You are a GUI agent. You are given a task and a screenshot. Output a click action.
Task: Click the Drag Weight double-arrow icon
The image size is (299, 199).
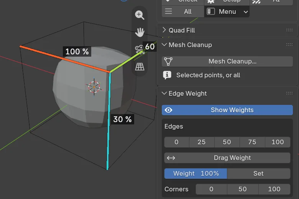pos(171,158)
